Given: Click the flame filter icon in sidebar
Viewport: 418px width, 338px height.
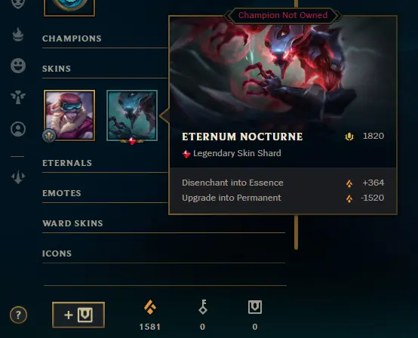Looking at the screenshot, I should tap(18, 35).
